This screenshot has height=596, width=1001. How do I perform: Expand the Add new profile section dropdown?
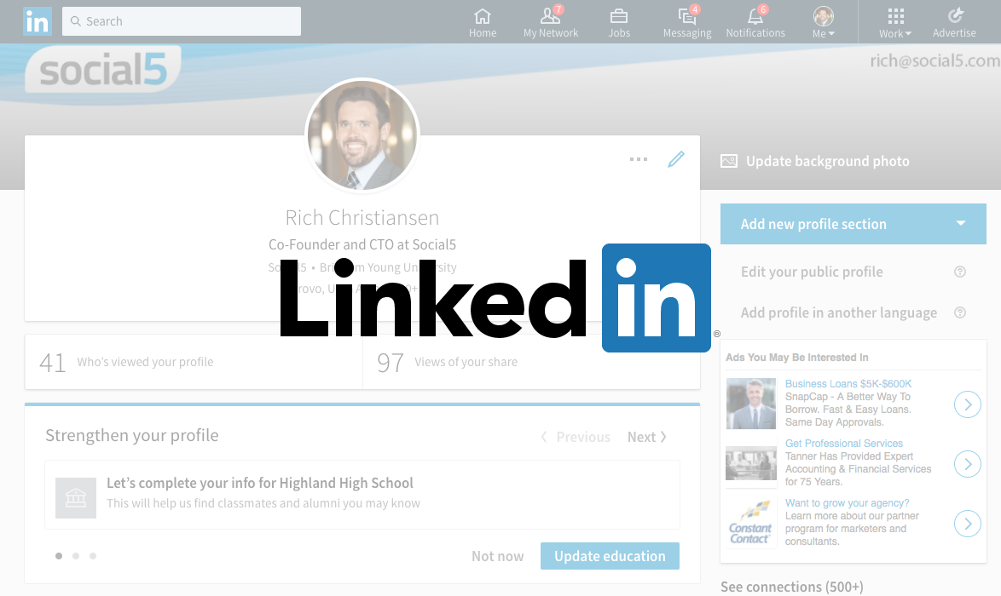coord(960,224)
